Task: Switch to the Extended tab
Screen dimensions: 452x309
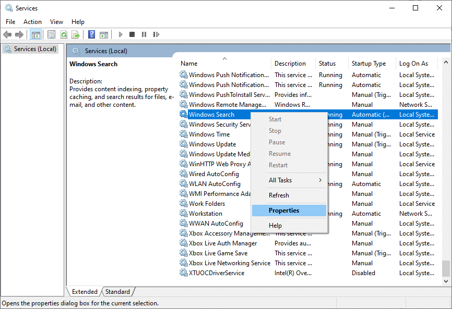Action: [85, 292]
